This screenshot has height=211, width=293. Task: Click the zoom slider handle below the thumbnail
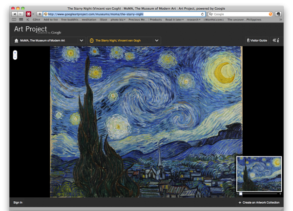(x=241, y=194)
